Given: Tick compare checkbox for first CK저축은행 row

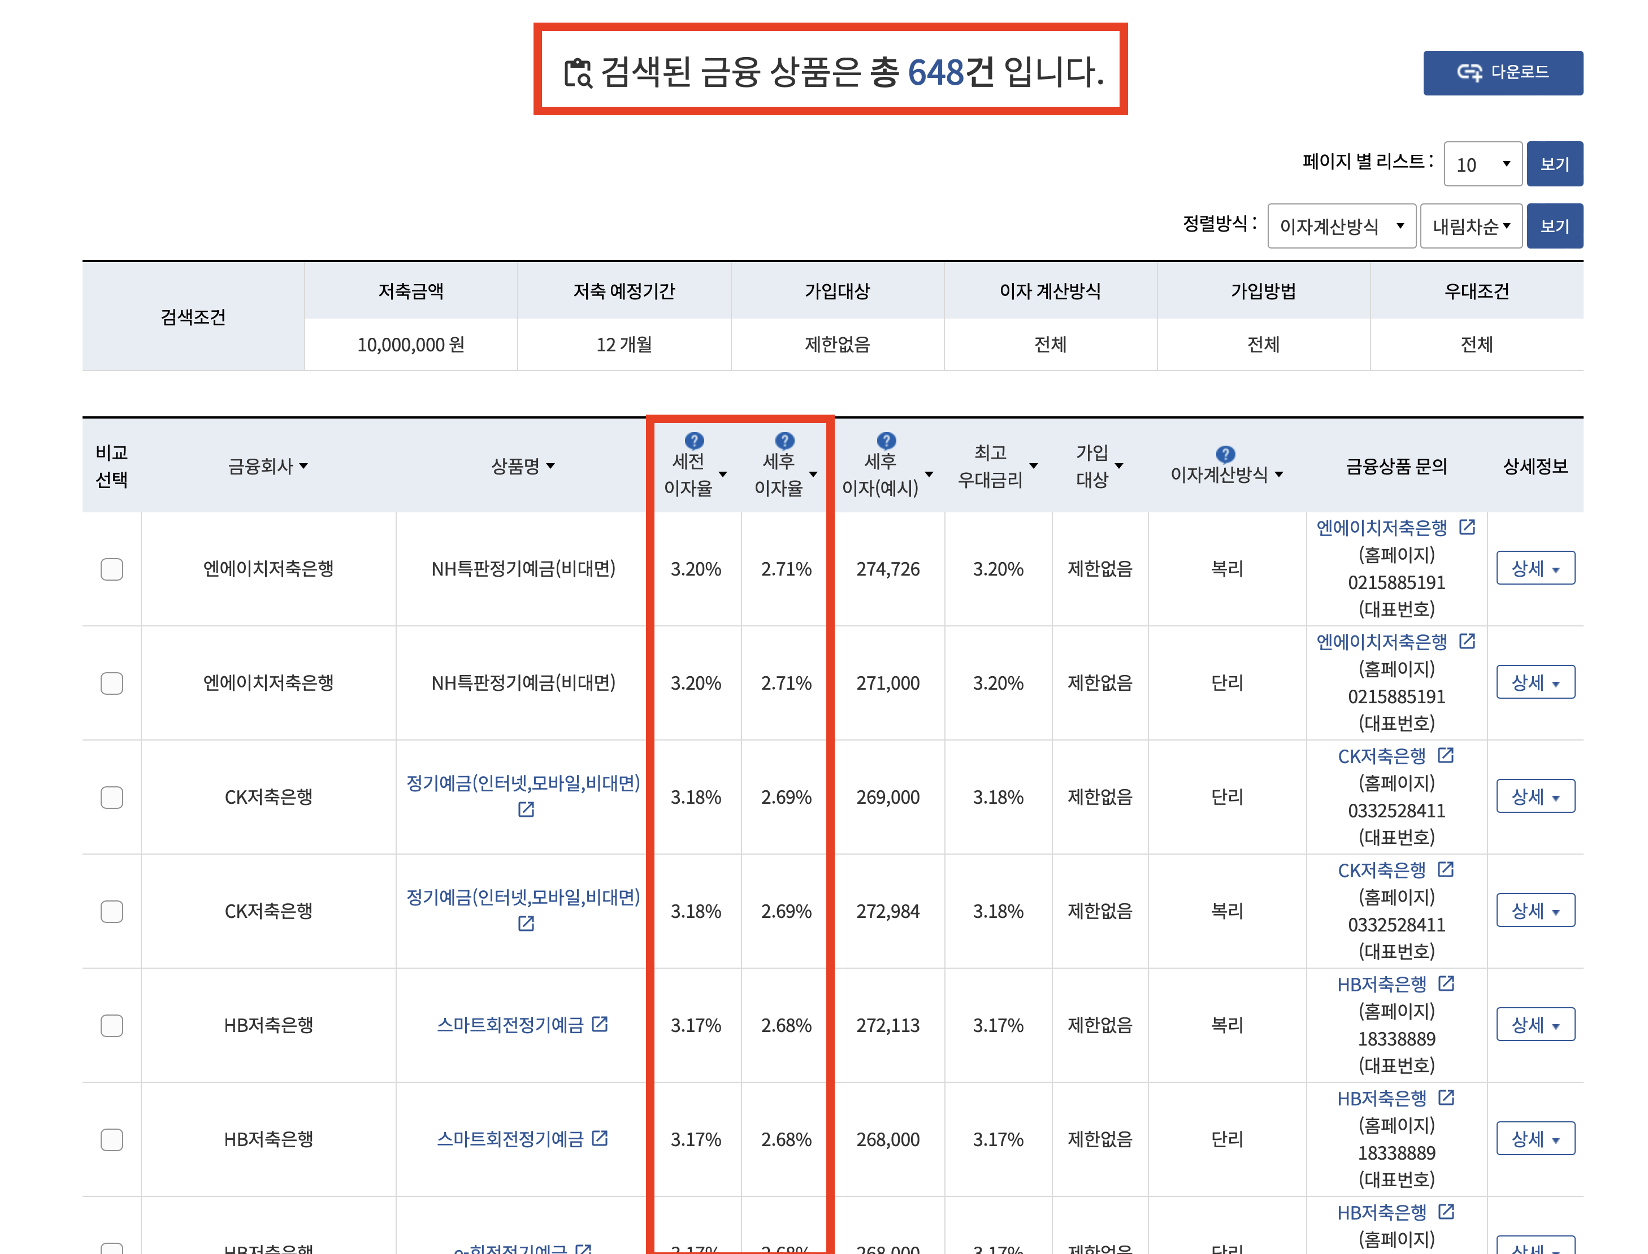Looking at the screenshot, I should pos(112,797).
